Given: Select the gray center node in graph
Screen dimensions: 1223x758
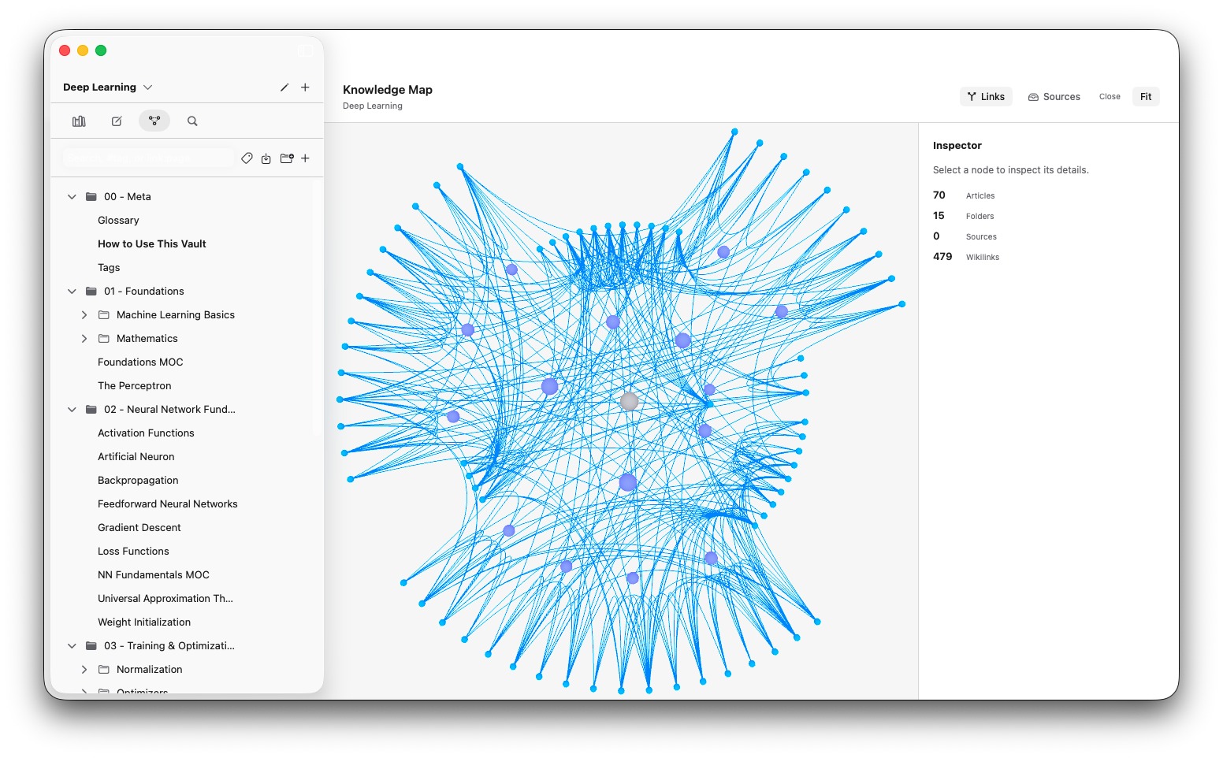Looking at the screenshot, I should click(x=629, y=402).
